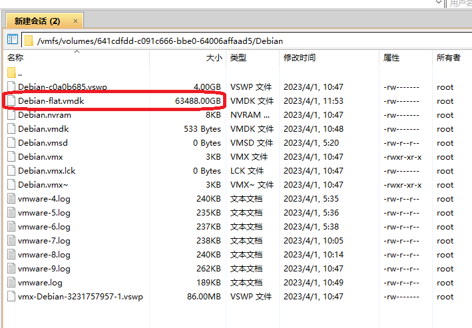Image resolution: width=472 pixels, height=328 pixels.
Task: Select file icon of Debian.vmx~
Action: click(11, 184)
